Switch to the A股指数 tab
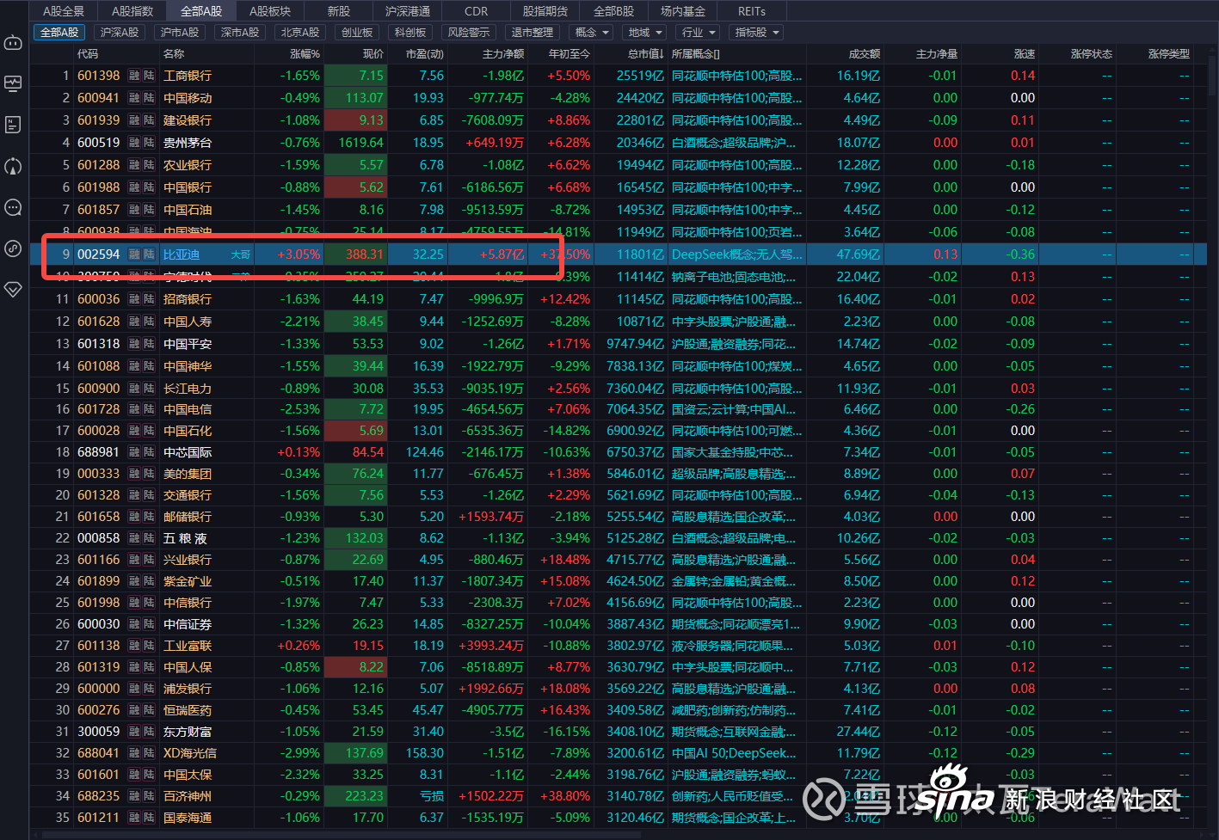Screen dimensions: 1219x840 point(132,11)
